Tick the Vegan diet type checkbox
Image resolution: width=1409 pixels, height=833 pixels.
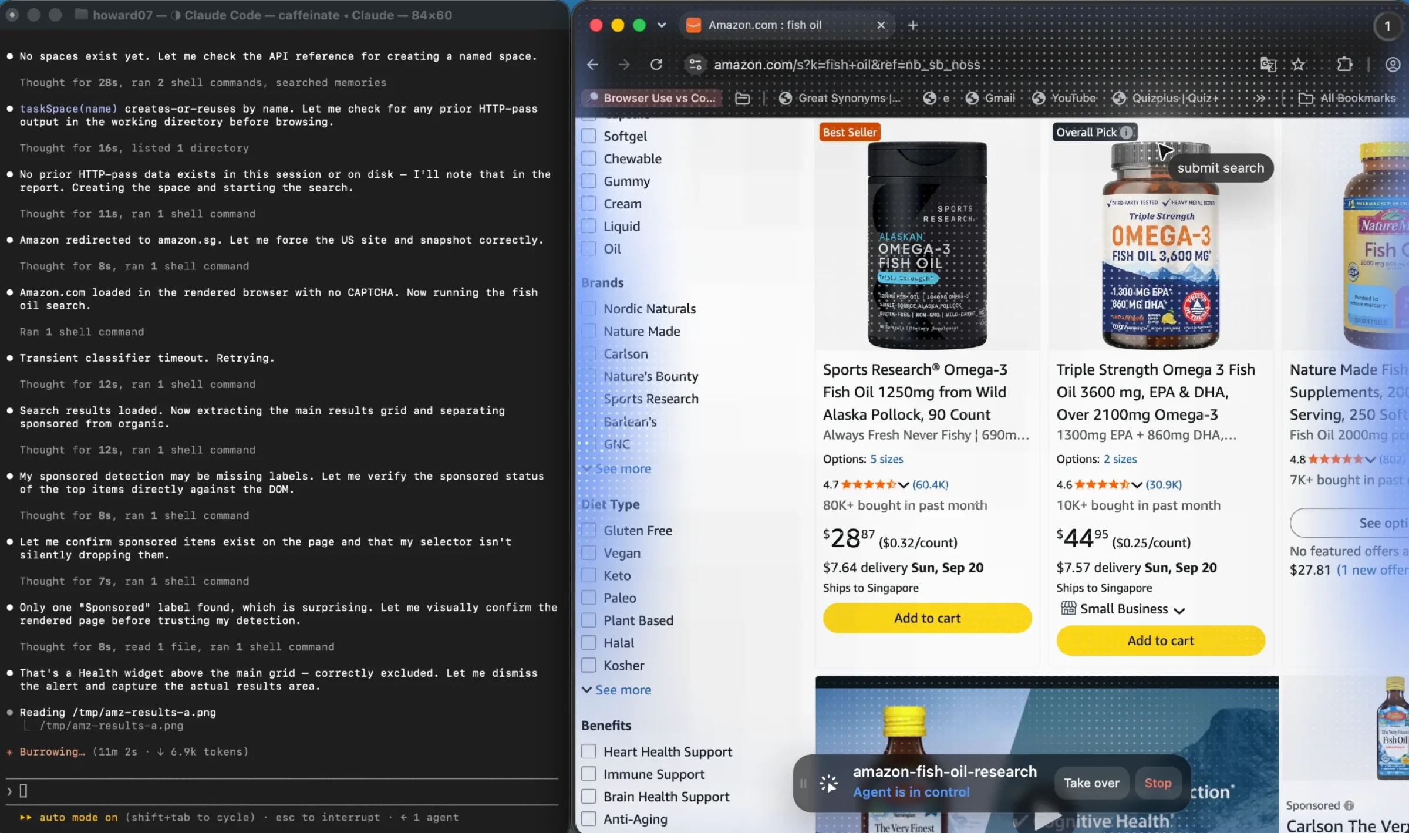(x=588, y=553)
